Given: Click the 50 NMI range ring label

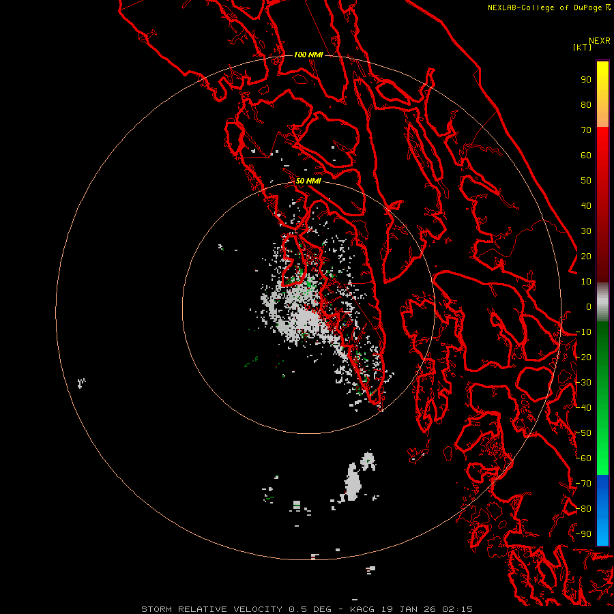Looking at the screenshot, I should pyautogui.click(x=308, y=181).
